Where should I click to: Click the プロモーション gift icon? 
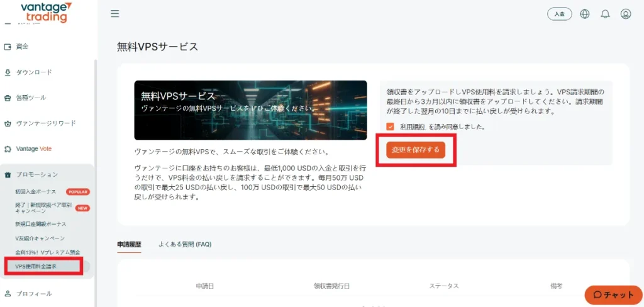8,175
